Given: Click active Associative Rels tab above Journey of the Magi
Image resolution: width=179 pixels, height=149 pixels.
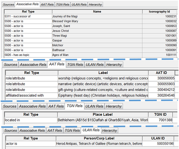Looking at the screenshot, I should [x=27, y=4].
